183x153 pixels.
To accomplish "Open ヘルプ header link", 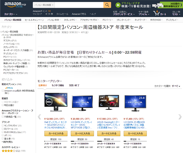I will 93,14.
